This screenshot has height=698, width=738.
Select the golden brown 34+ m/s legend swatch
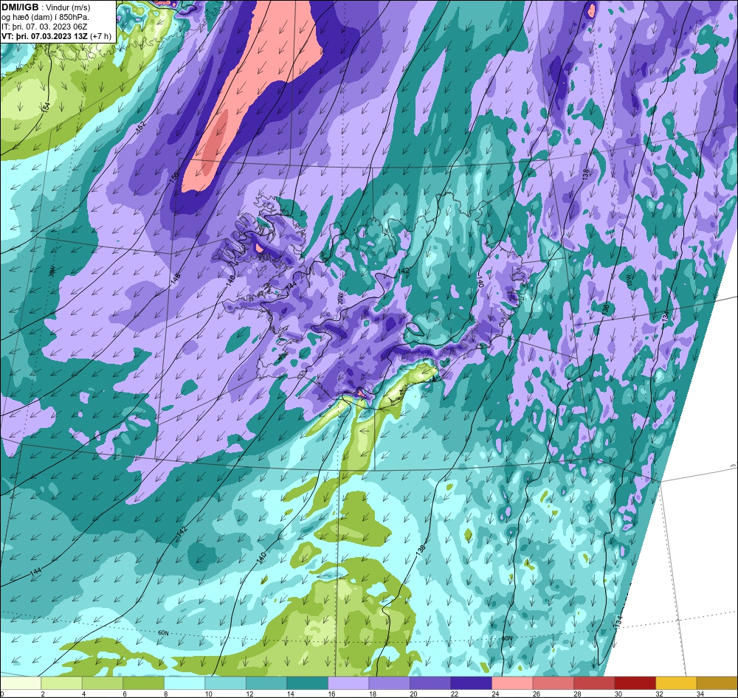717,683
